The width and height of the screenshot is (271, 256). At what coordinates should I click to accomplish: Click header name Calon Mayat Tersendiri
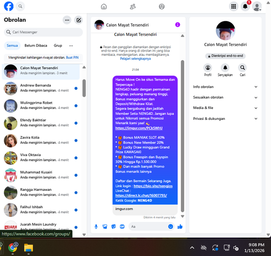(127, 25)
